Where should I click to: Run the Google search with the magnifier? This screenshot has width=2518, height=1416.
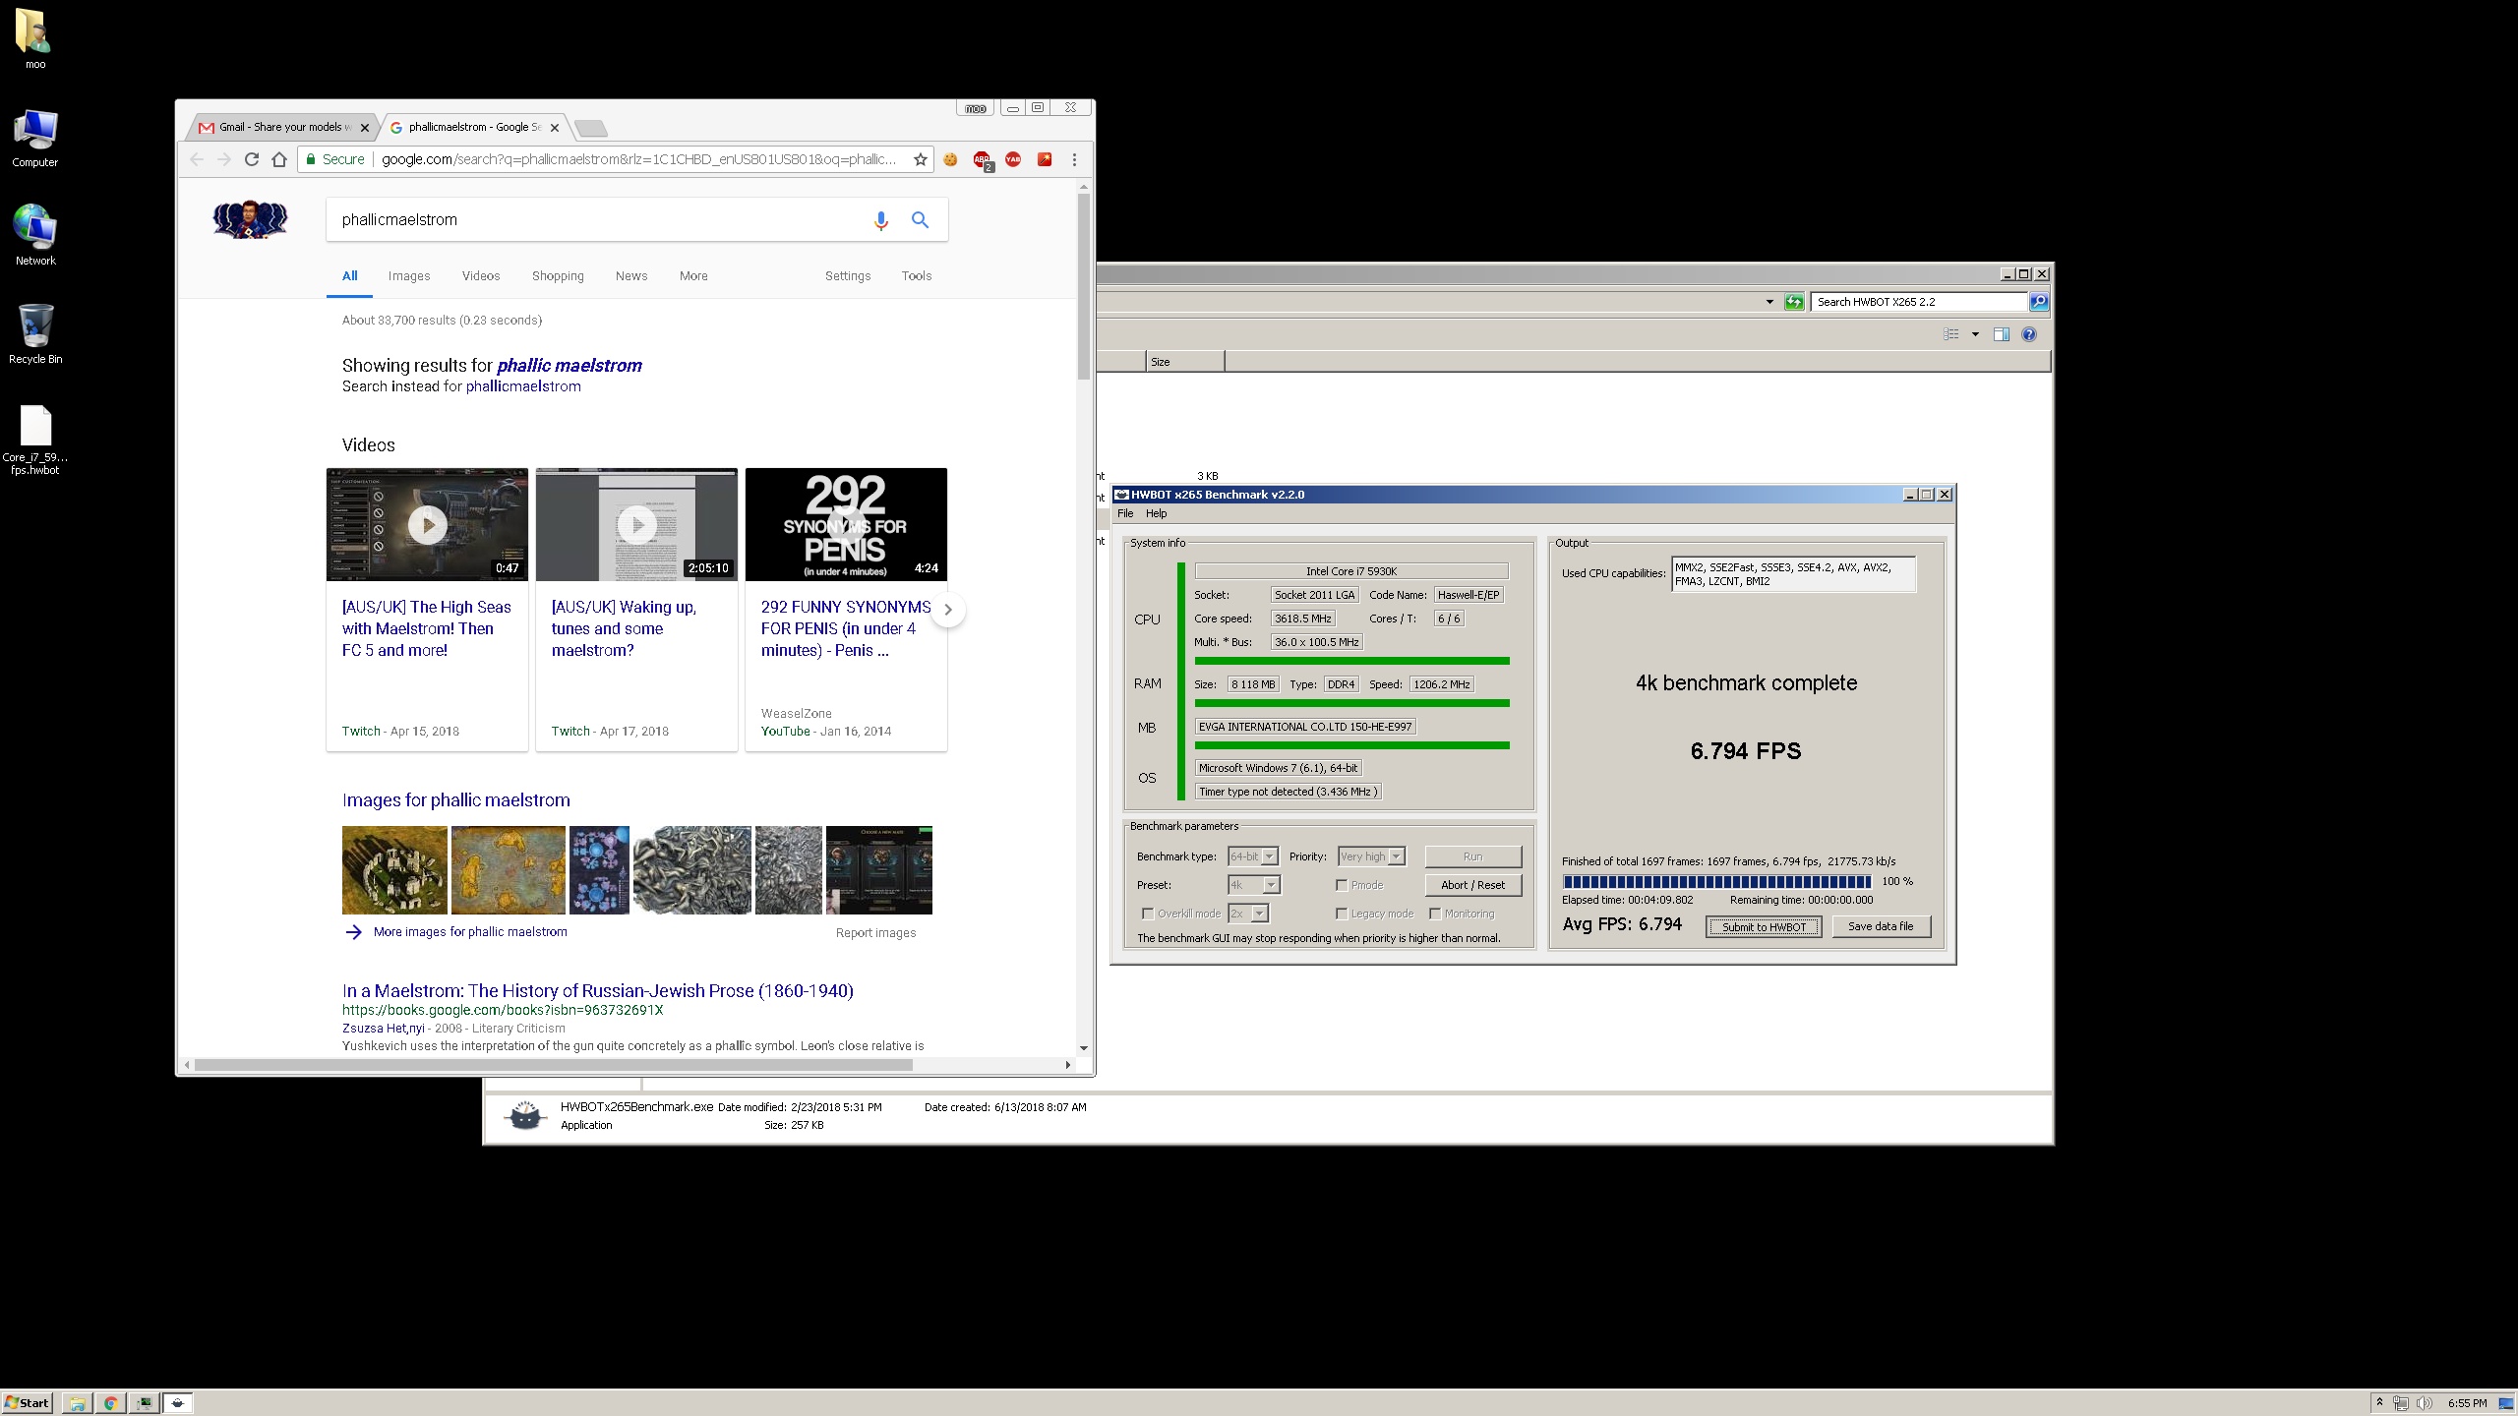tap(920, 220)
